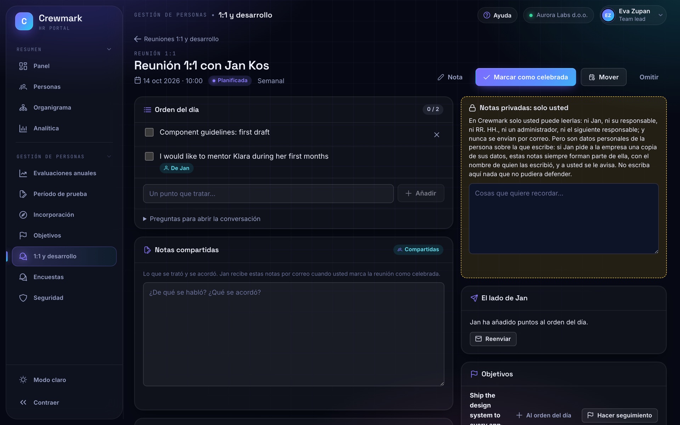Collapse sidebar with Contraer
Screen dimensions: 680x425
pyautogui.click(x=64, y=402)
